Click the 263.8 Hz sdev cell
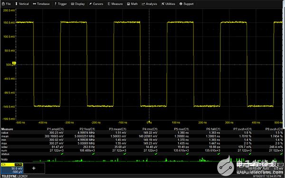The height and width of the screenshot is (178, 285). click(89, 147)
